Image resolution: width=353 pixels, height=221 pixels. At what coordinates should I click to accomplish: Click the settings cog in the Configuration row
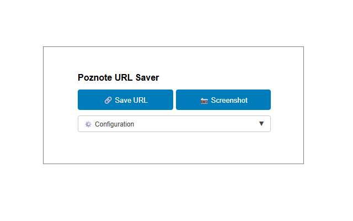[88, 124]
